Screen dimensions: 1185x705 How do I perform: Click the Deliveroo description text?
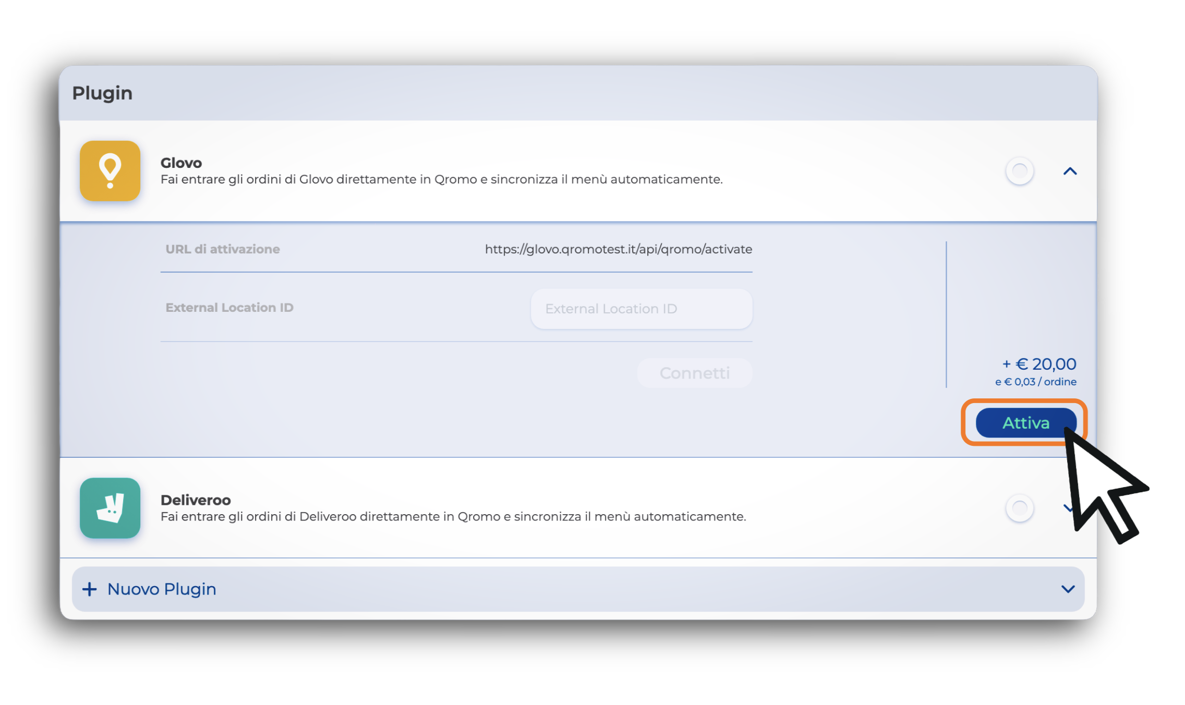point(453,516)
